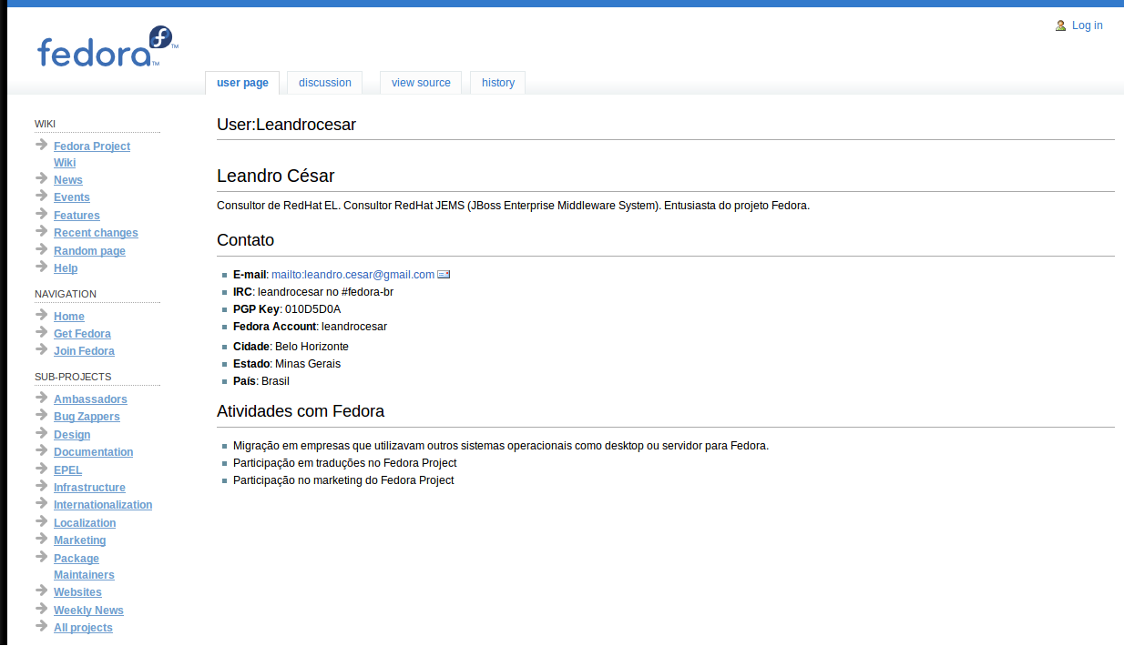
Task: Open the Fedora Project Wiki link
Action: (x=92, y=155)
